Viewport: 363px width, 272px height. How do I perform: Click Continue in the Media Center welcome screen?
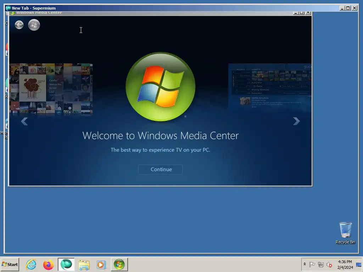tap(160, 169)
